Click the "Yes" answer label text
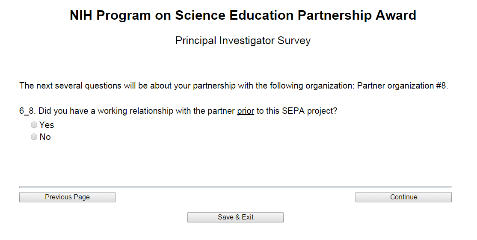 [47, 125]
